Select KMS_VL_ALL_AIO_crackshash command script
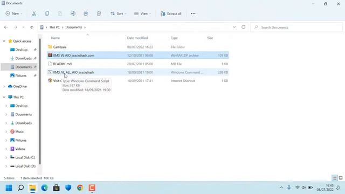 pos(138,72)
